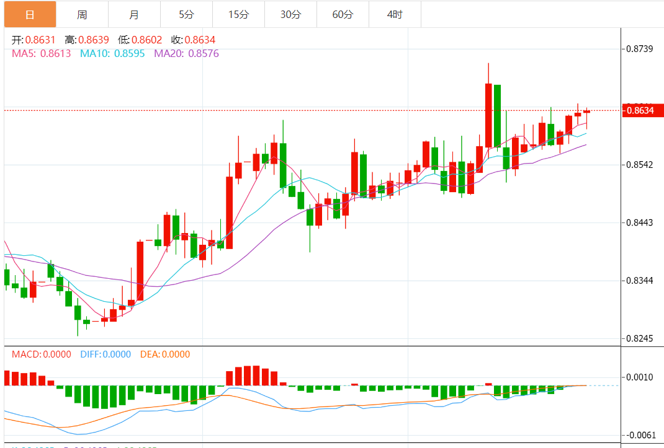
Task: Click the closing price 收:0.8634
Action: click(x=193, y=40)
